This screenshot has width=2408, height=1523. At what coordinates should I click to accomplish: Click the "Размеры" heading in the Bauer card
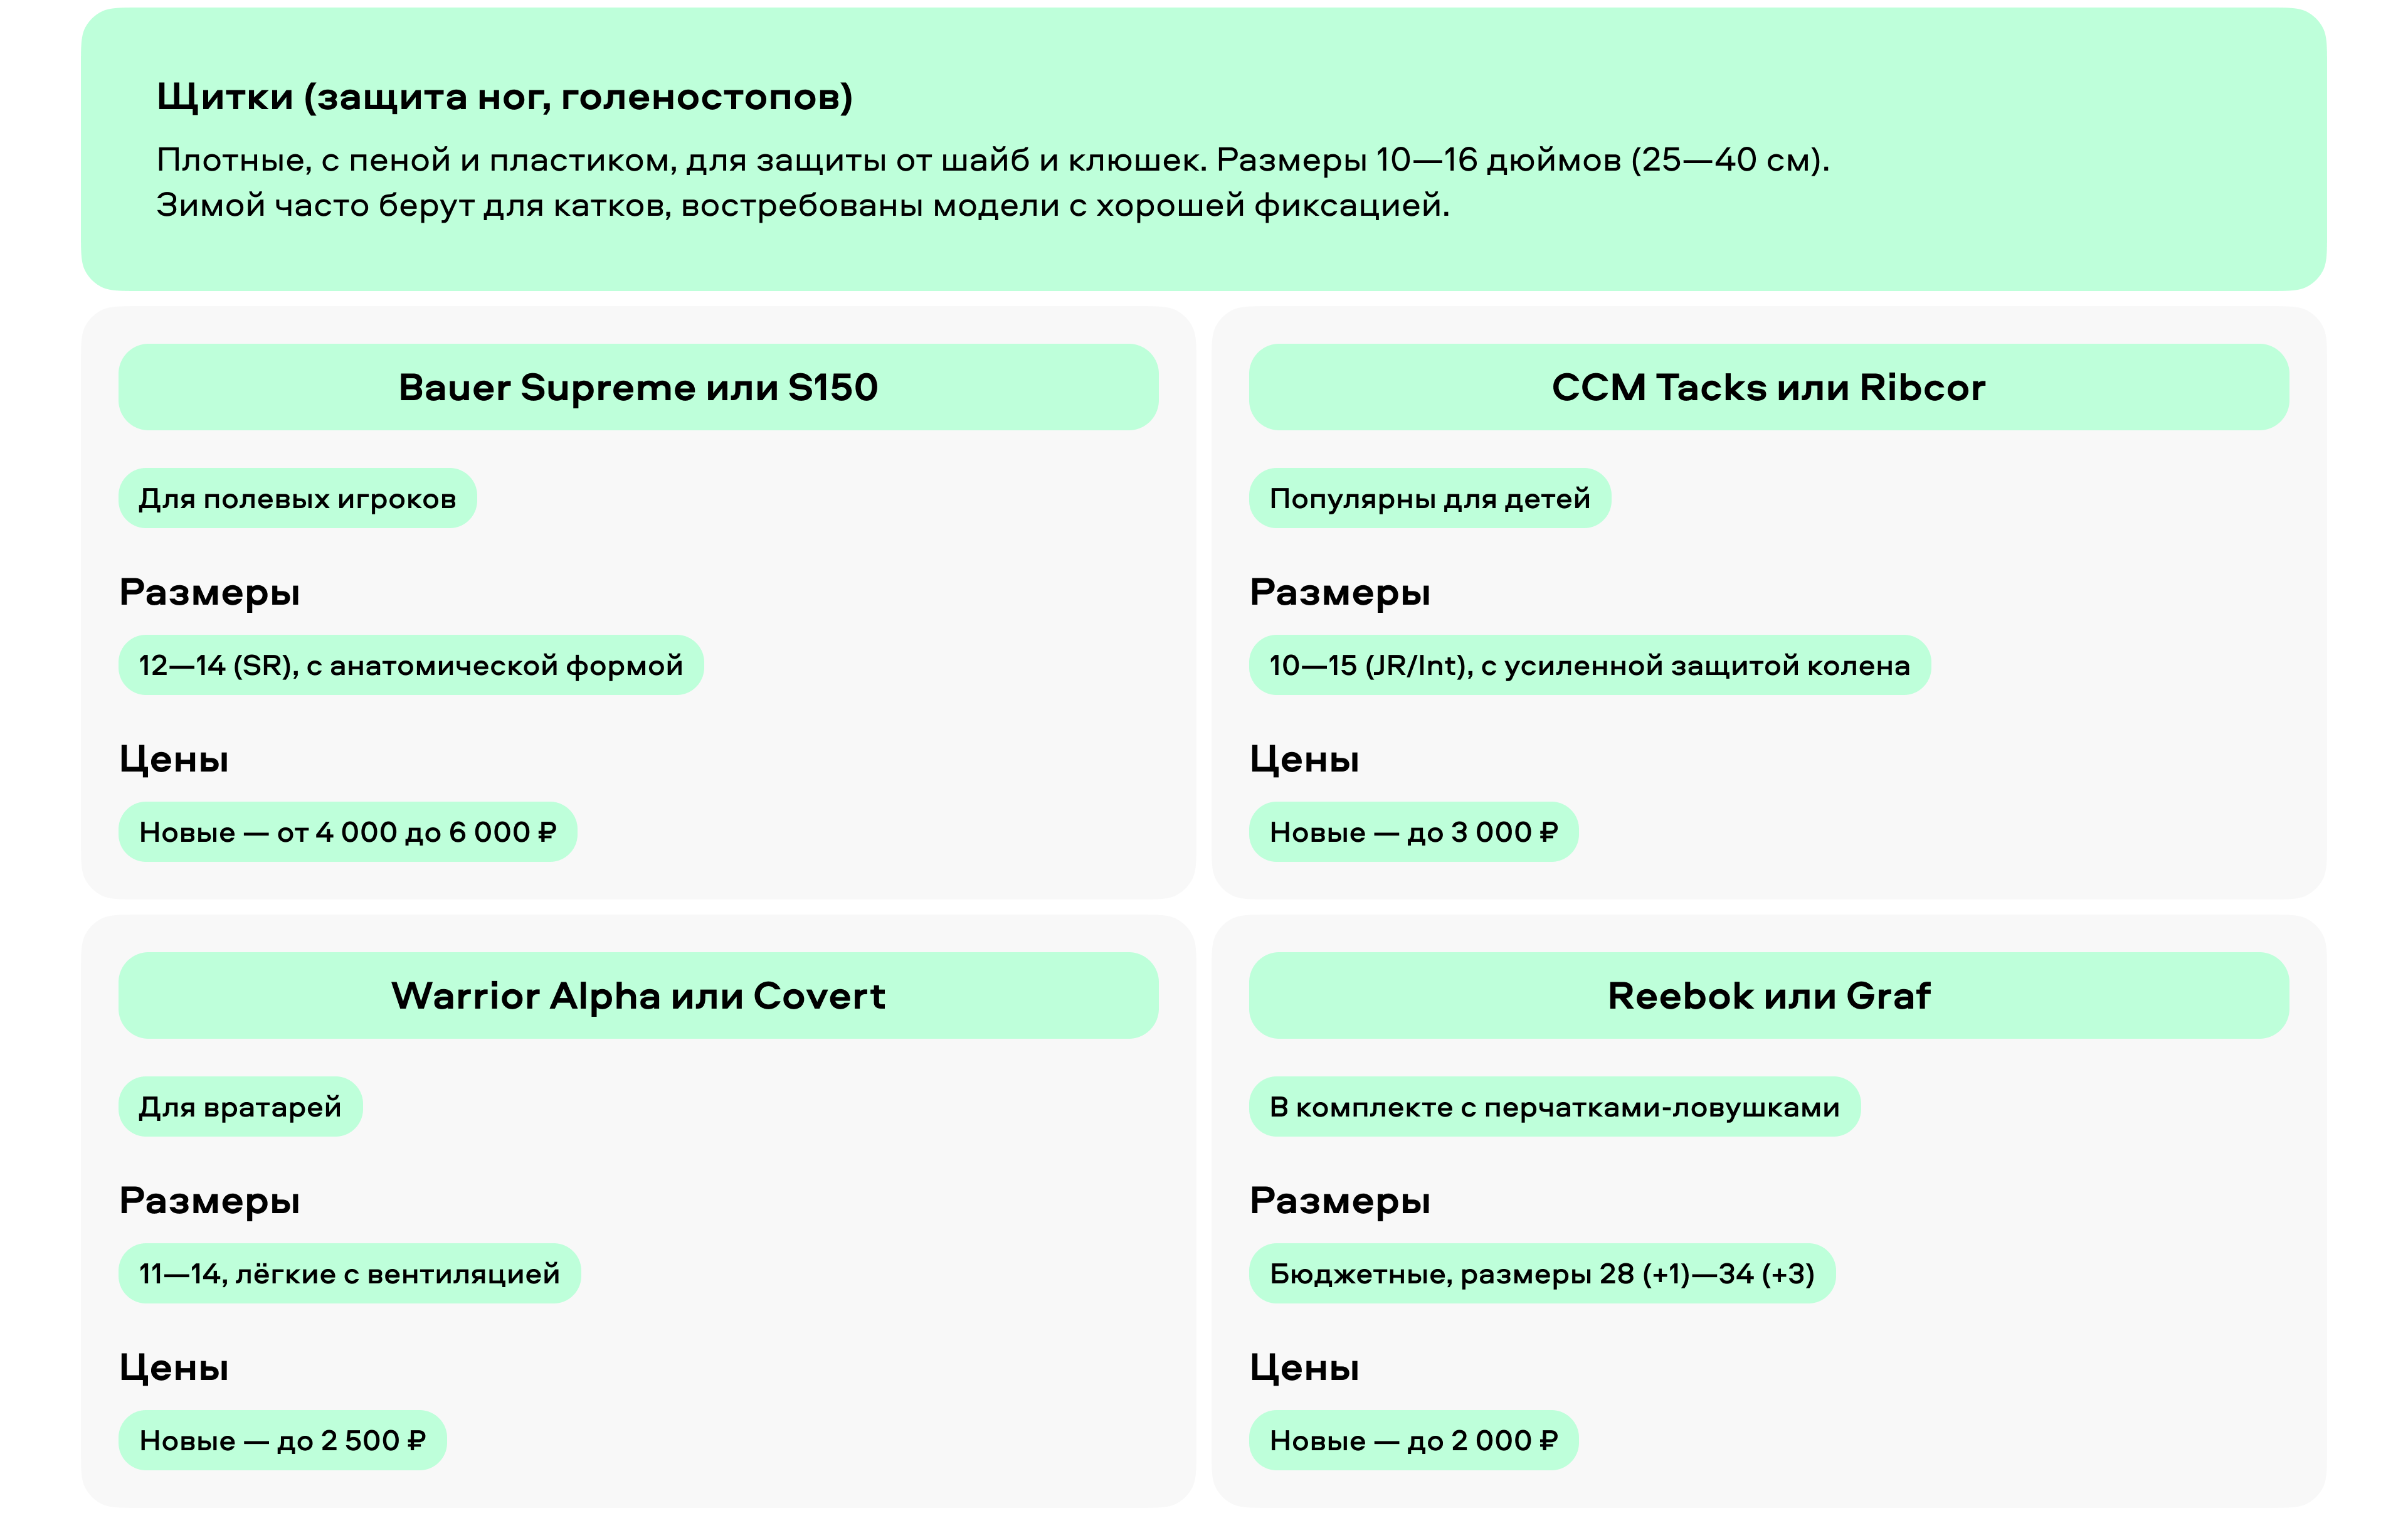pos(209,592)
